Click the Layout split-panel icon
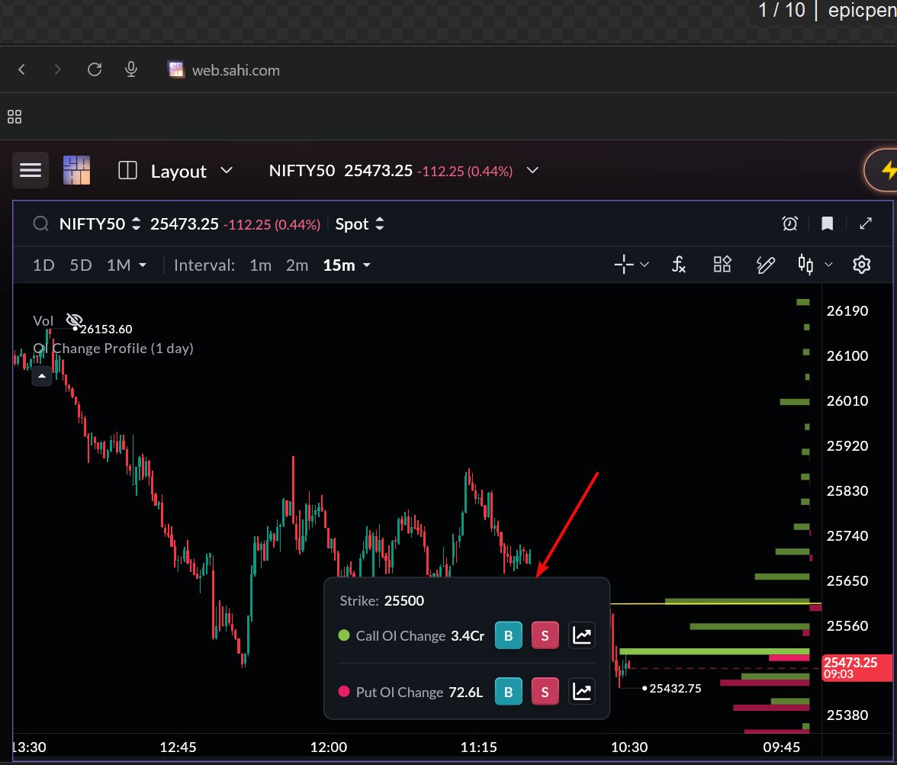 127,171
